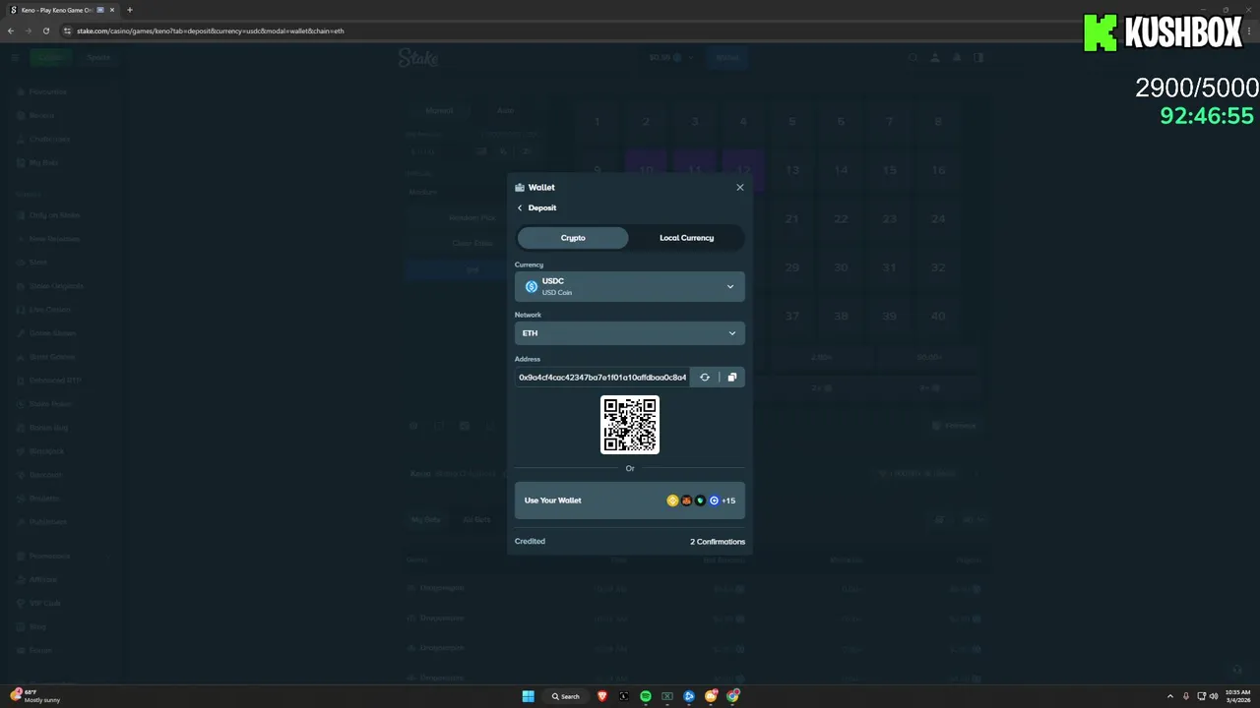Open the Windows Start menu
Screen dimensions: 1260x708
529,696
